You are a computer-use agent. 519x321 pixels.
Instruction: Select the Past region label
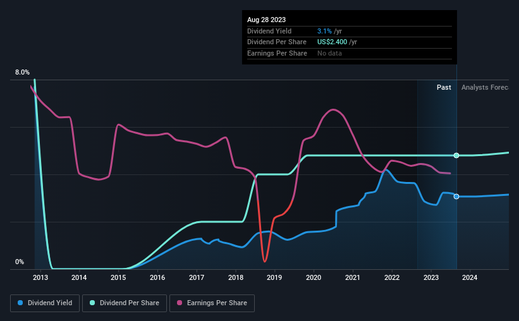444,87
